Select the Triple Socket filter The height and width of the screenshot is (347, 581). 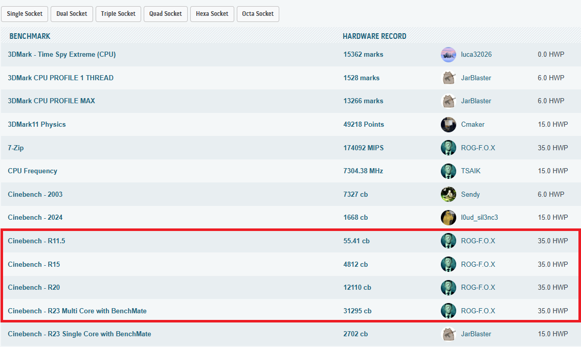[118, 14]
